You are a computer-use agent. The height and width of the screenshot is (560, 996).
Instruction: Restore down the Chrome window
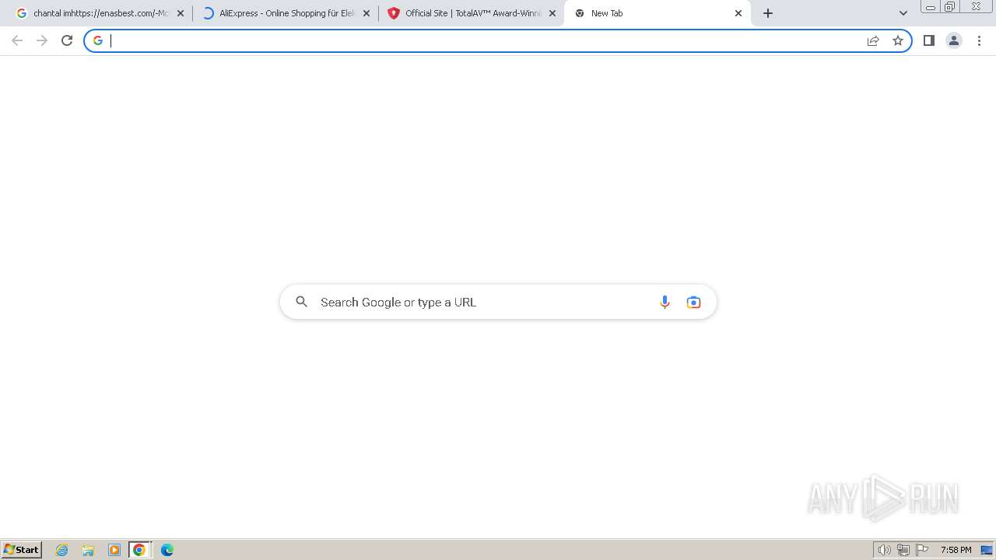(950, 7)
